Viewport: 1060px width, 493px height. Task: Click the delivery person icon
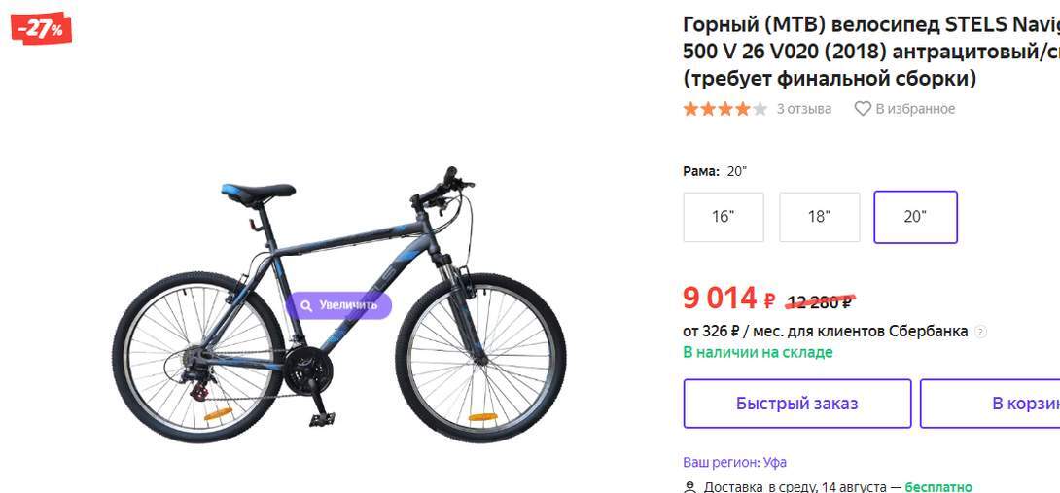[690, 486]
